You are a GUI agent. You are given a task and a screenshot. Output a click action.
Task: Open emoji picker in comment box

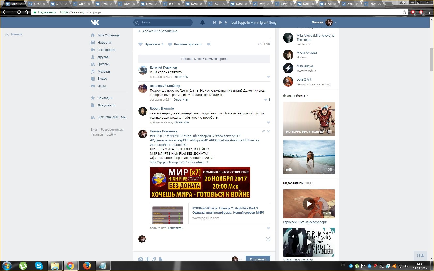tap(268, 239)
